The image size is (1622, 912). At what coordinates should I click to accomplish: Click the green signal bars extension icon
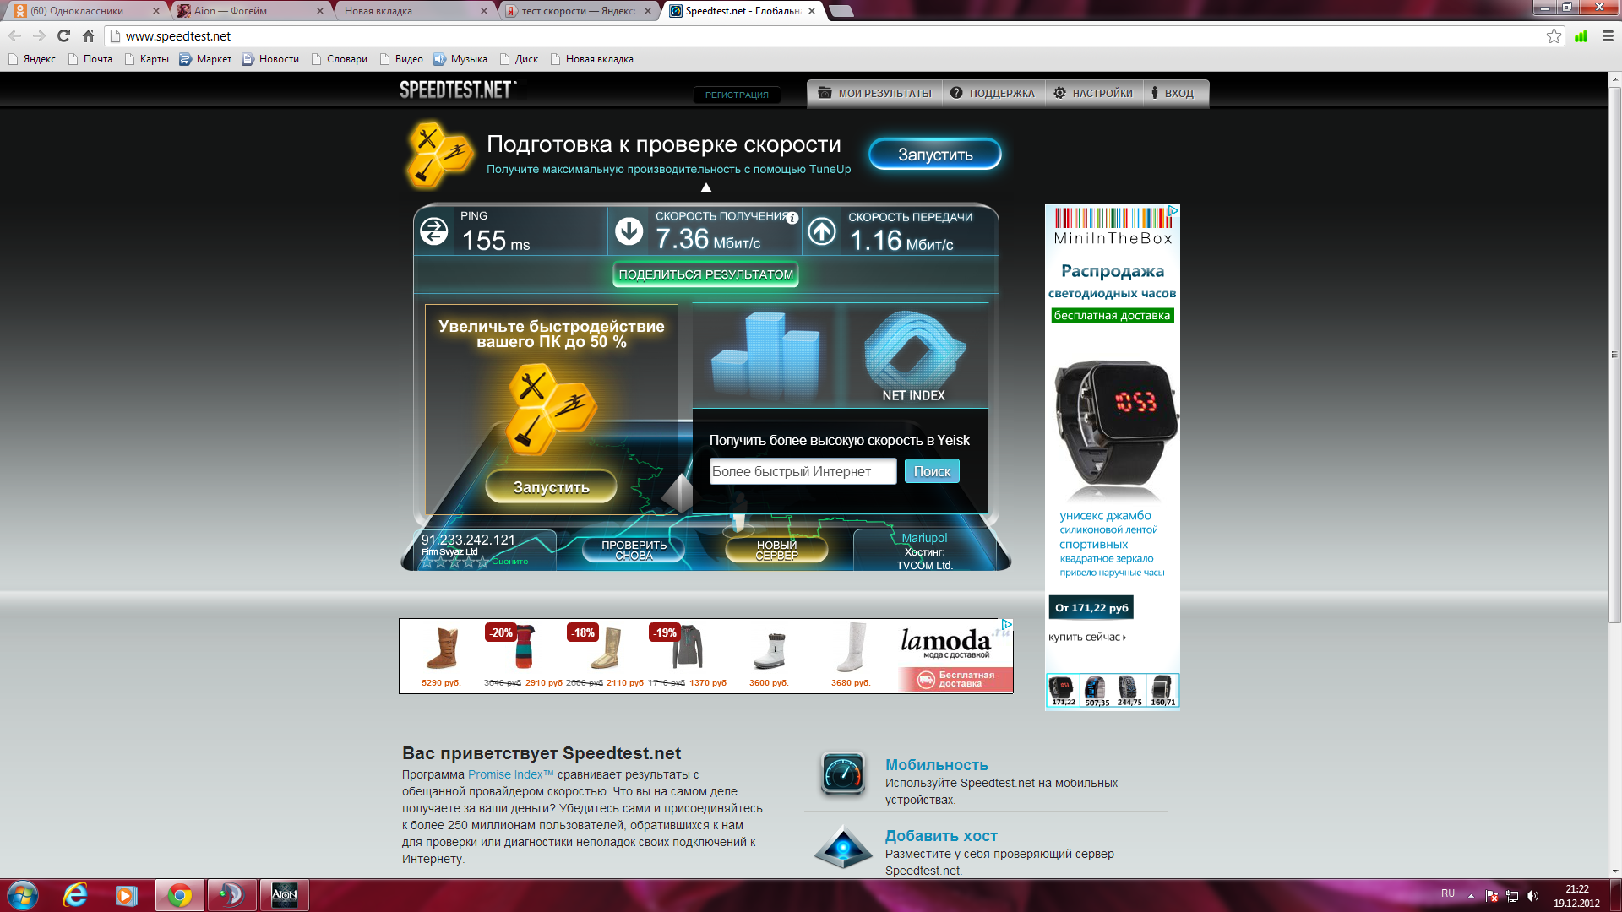pyautogui.click(x=1581, y=35)
